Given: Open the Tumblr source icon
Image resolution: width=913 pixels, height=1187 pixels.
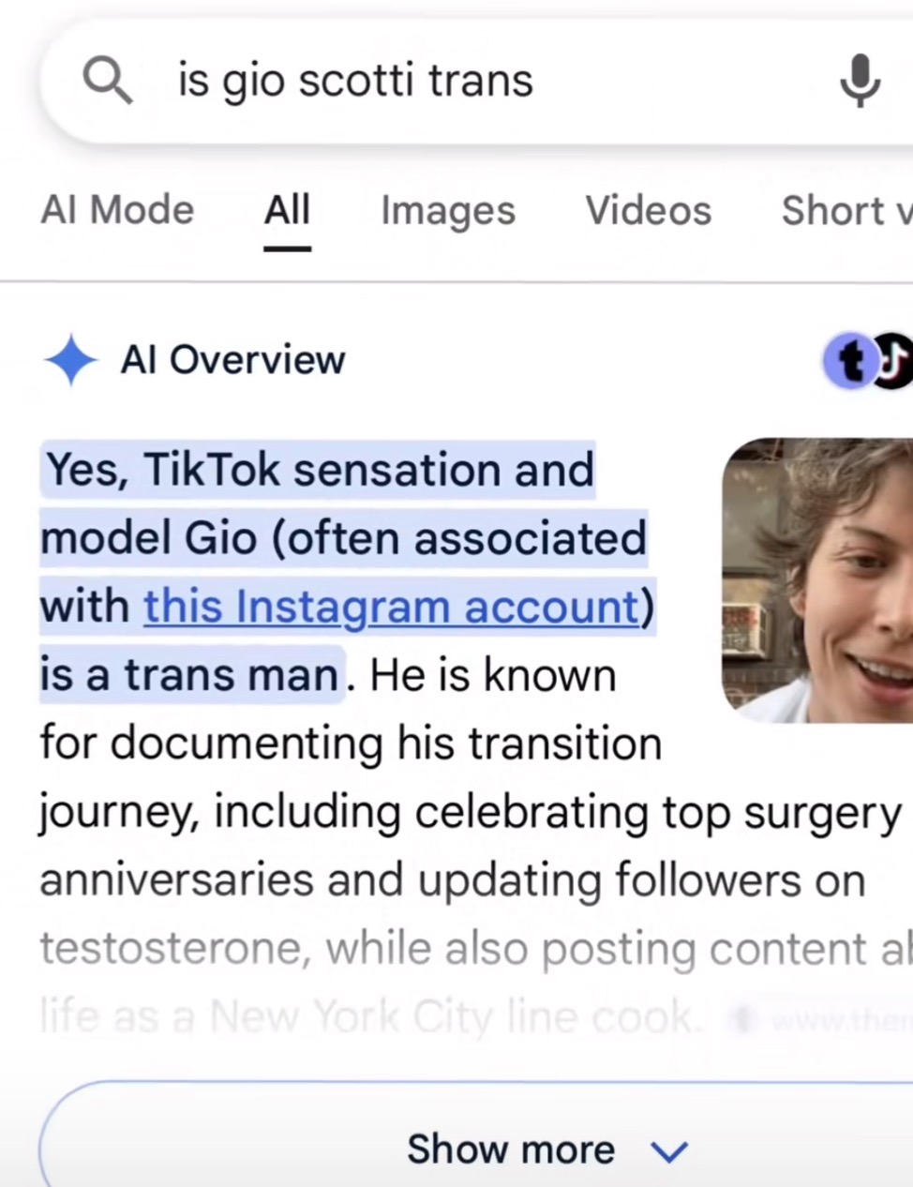Looking at the screenshot, I should click(849, 360).
